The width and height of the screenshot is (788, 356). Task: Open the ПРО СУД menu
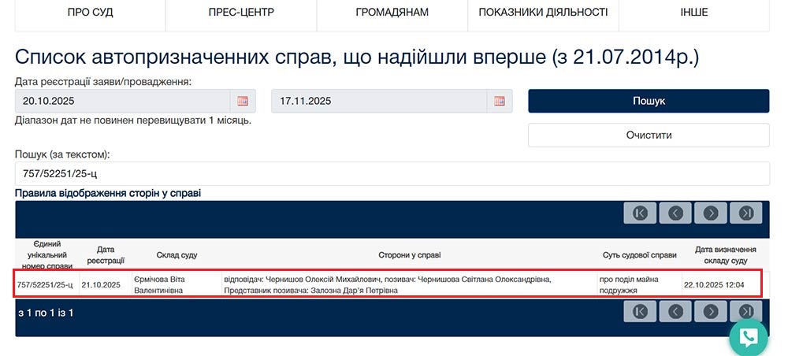click(91, 13)
